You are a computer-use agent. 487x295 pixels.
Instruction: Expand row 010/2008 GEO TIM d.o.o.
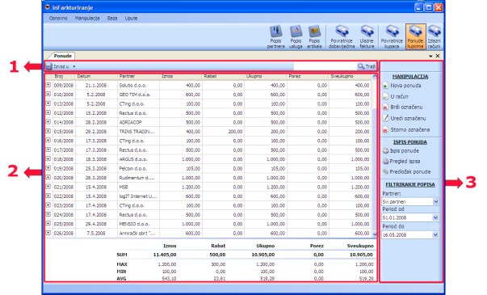point(48,94)
